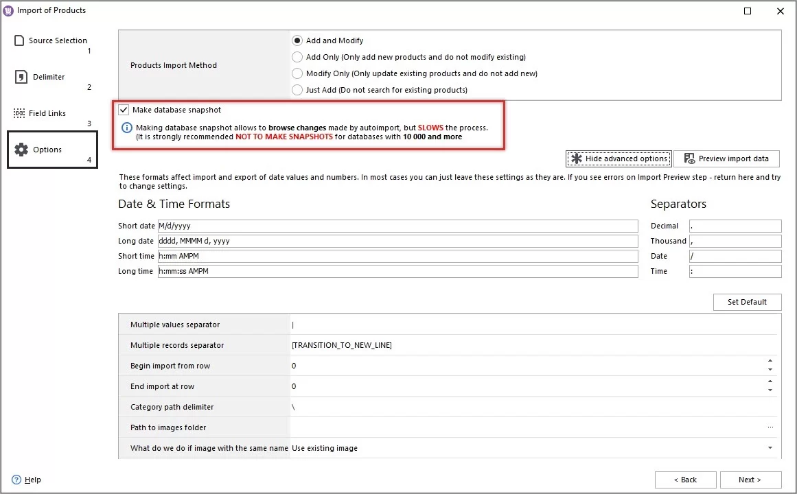Open the image name conflict dropdown

tap(770, 448)
